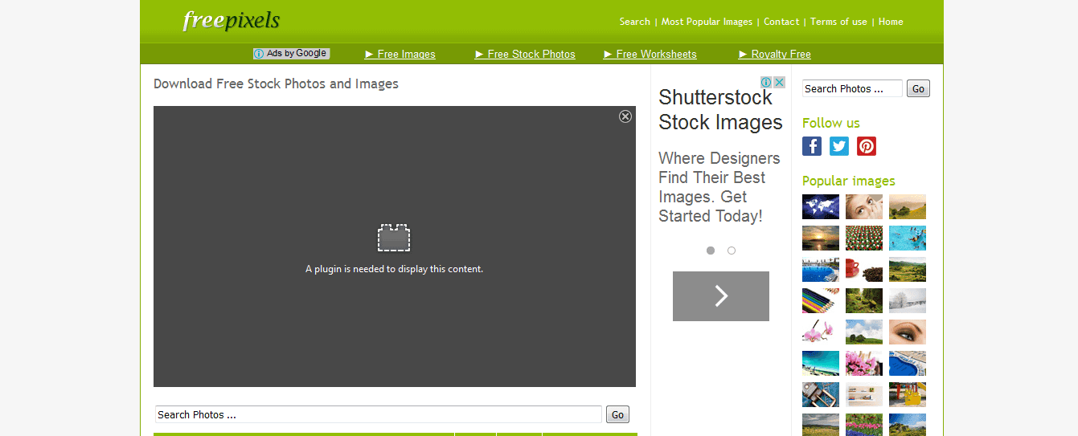Click the Ads by Google badge

point(291,54)
